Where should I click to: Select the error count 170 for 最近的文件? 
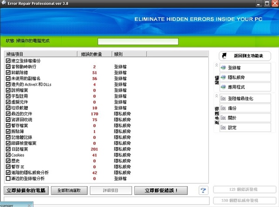(94, 114)
